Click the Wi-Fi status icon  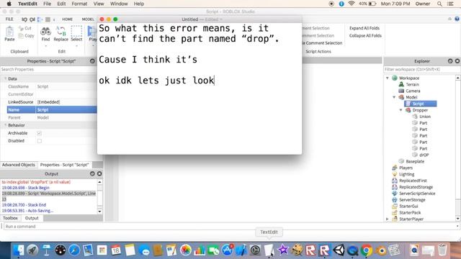351,4
